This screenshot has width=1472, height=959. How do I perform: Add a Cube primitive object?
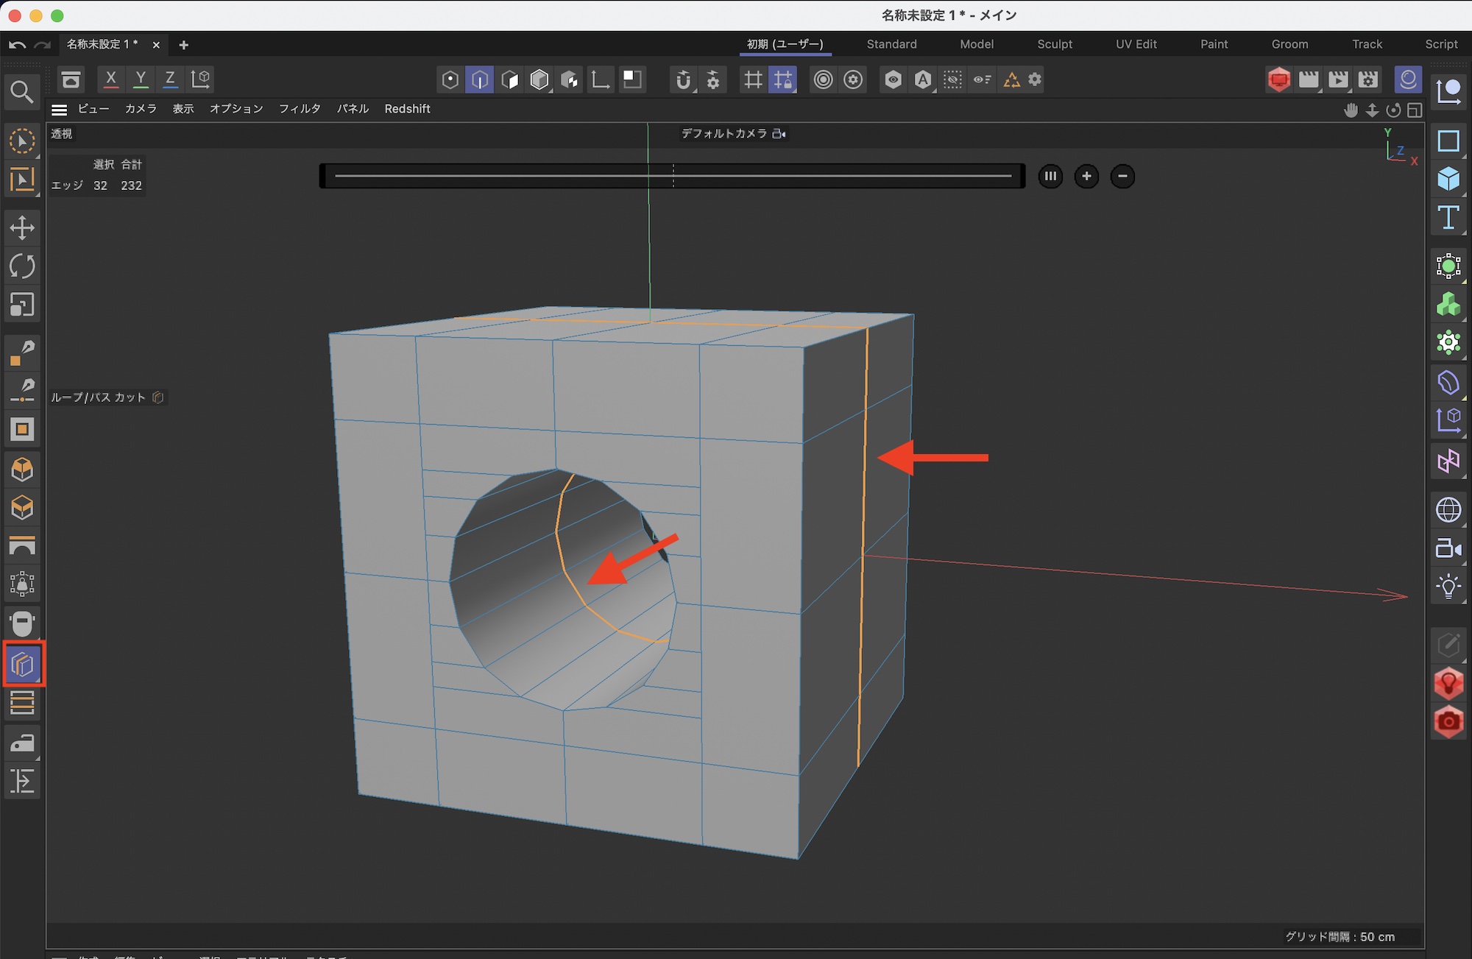pos(1448,179)
